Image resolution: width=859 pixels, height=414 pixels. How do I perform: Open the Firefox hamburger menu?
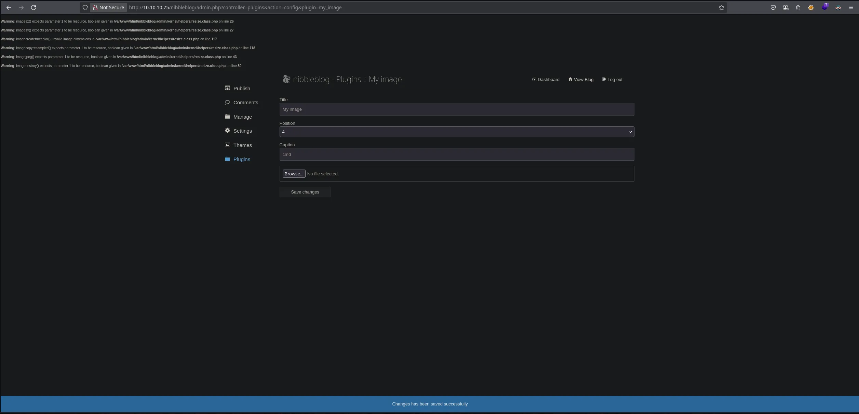[x=851, y=8]
